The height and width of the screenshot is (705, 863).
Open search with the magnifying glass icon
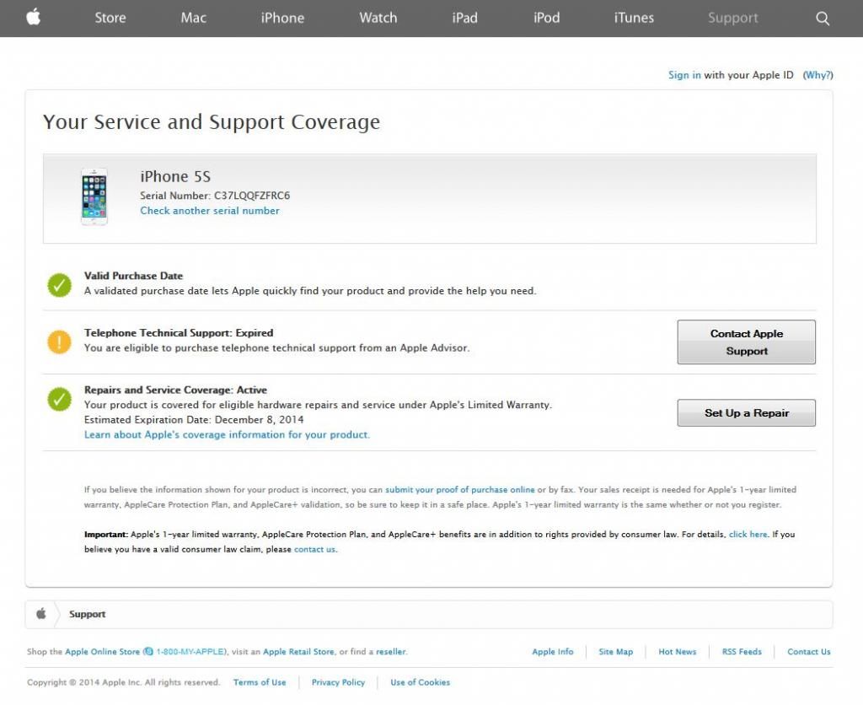[823, 19]
